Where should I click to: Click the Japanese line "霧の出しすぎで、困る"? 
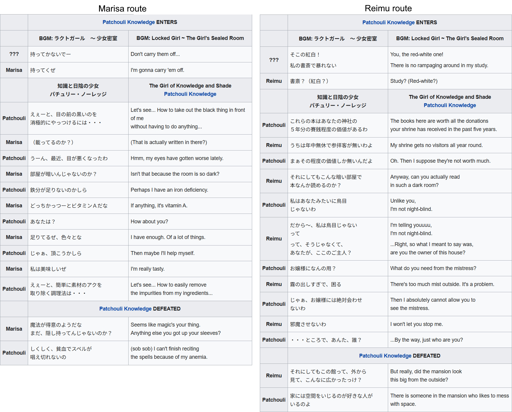[x=316, y=285]
